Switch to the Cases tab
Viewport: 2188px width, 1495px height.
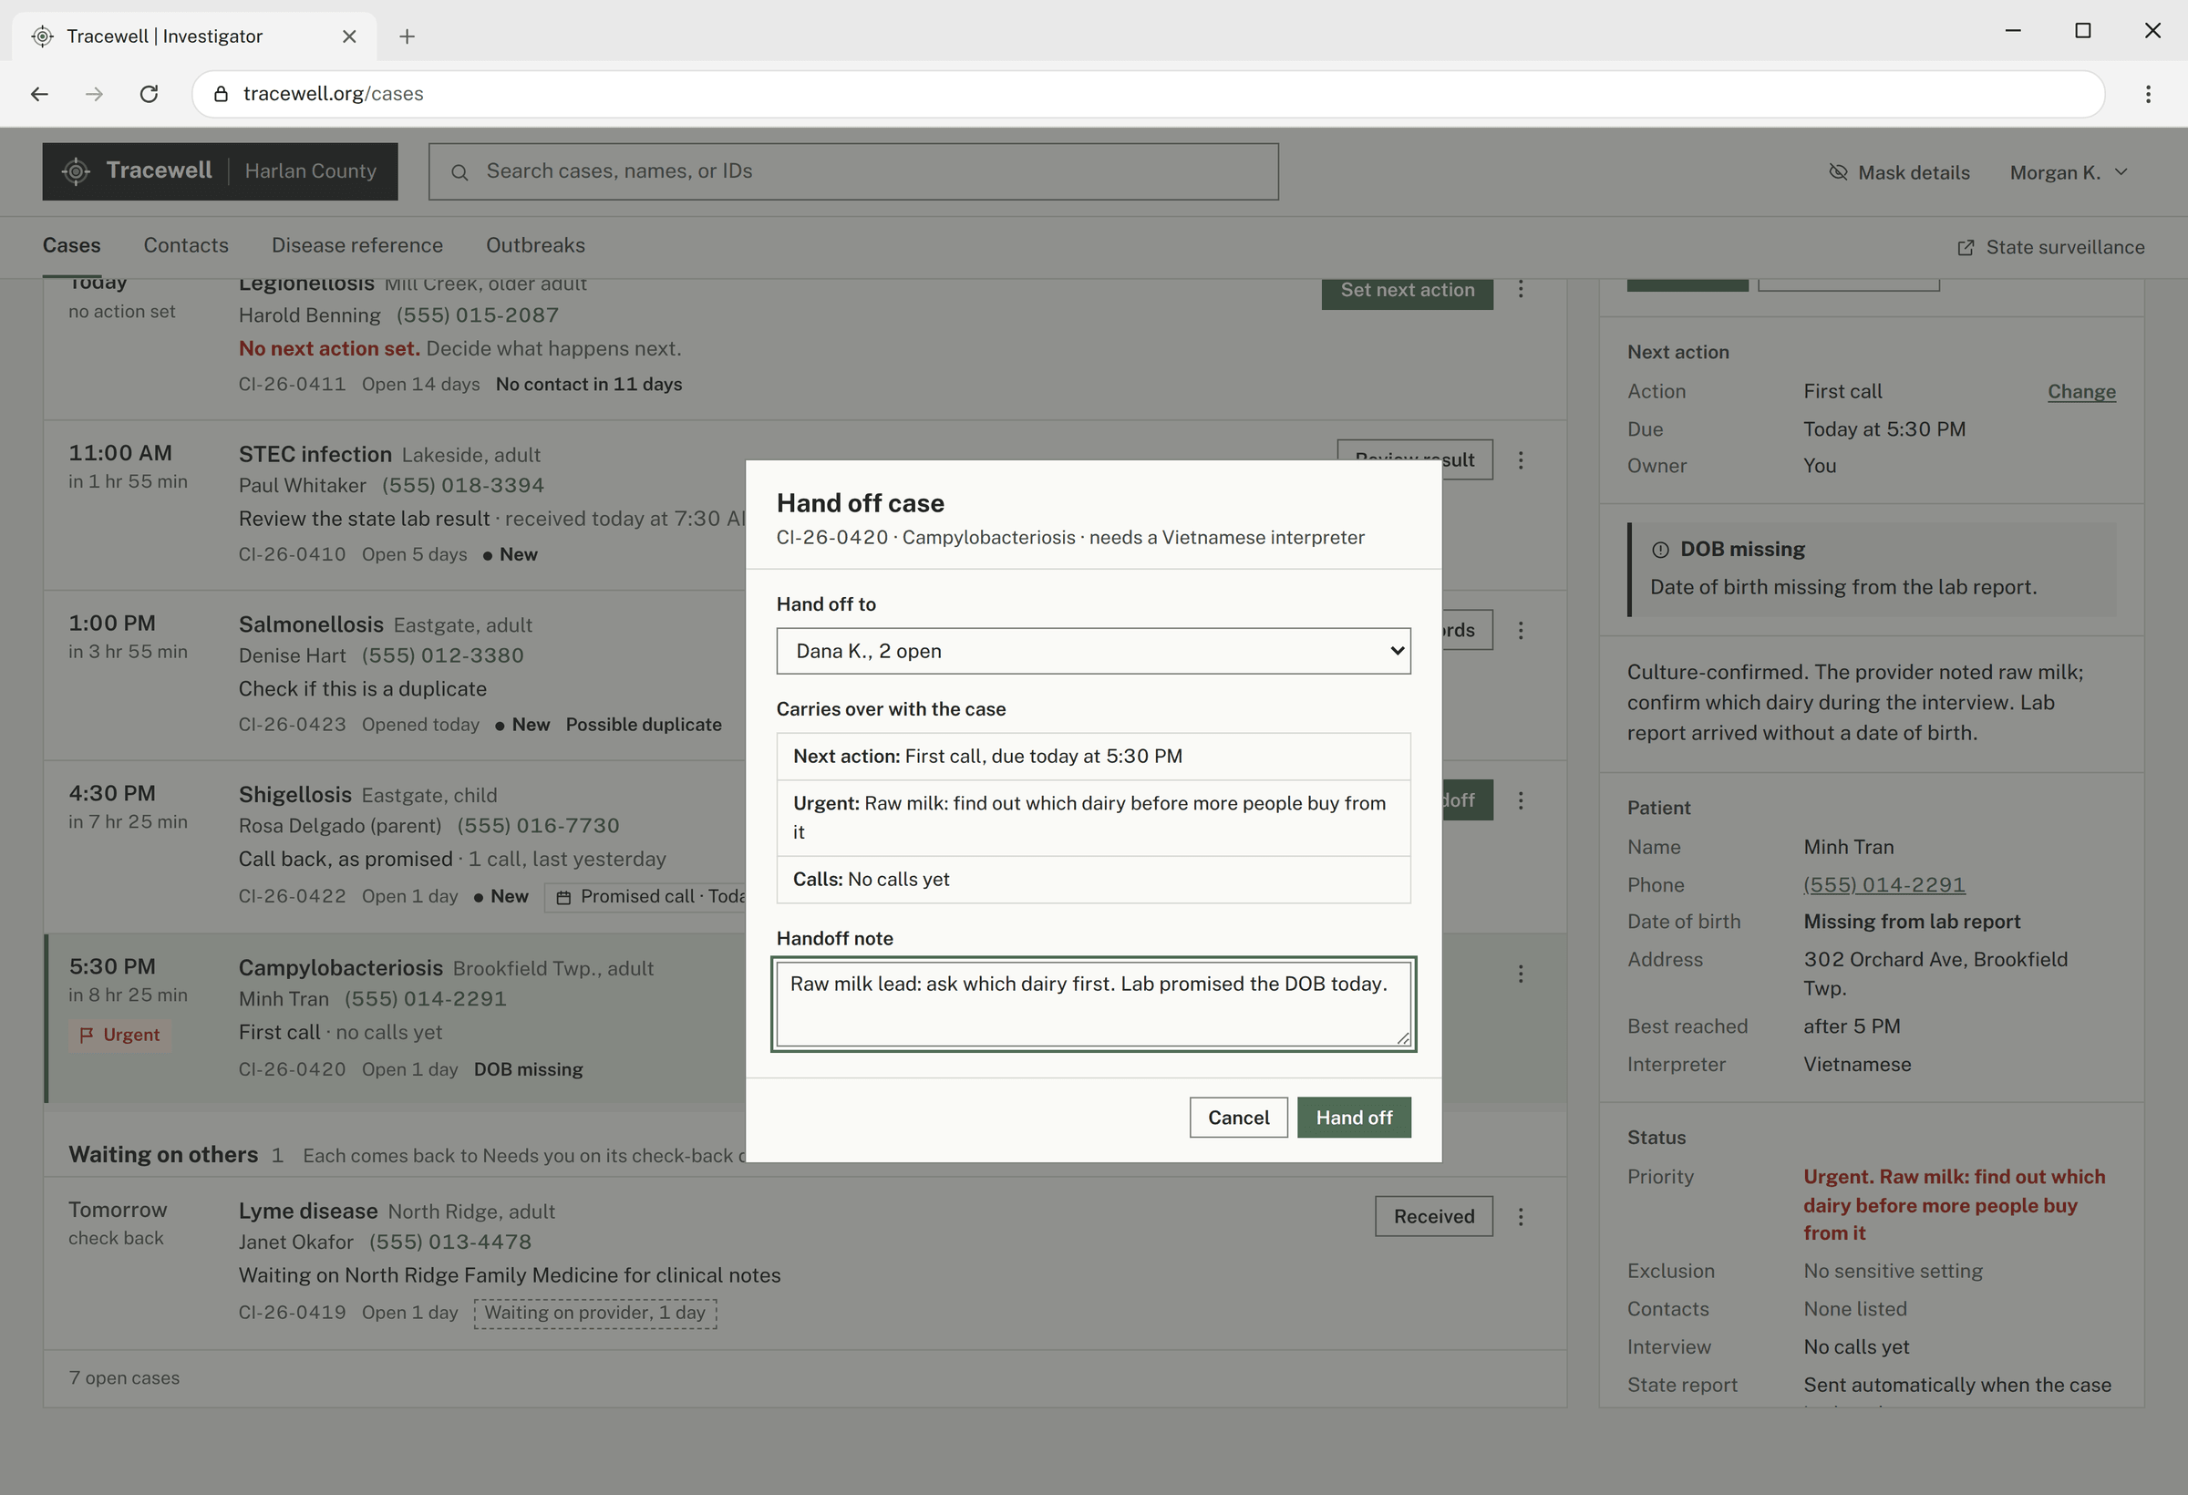click(x=71, y=245)
